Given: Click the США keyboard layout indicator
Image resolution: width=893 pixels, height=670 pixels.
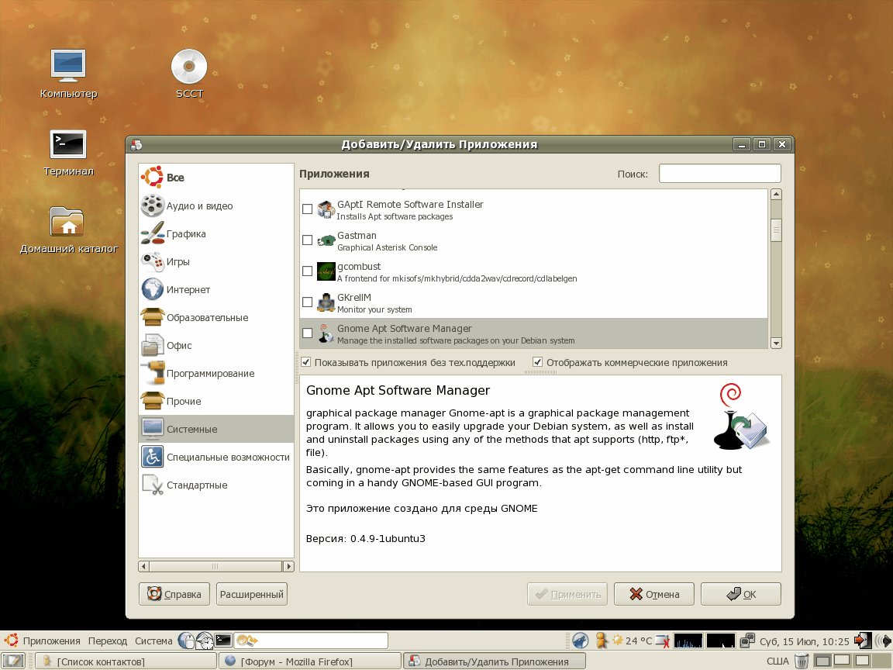Looking at the screenshot, I should coord(777,661).
